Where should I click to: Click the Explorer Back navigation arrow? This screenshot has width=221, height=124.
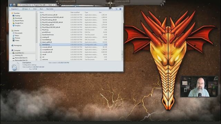coord(11,5)
